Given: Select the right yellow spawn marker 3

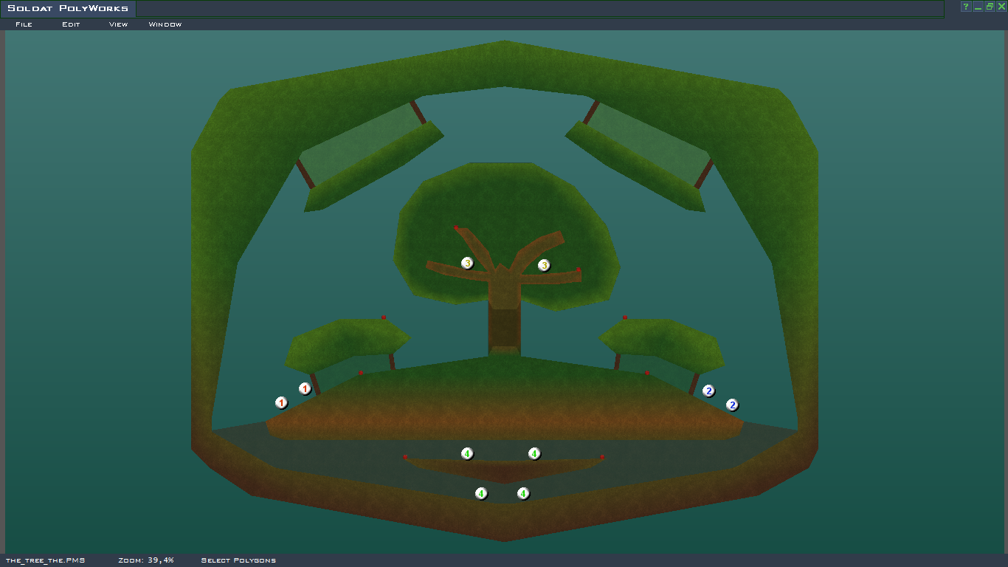Looking at the screenshot, I should 544,265.
